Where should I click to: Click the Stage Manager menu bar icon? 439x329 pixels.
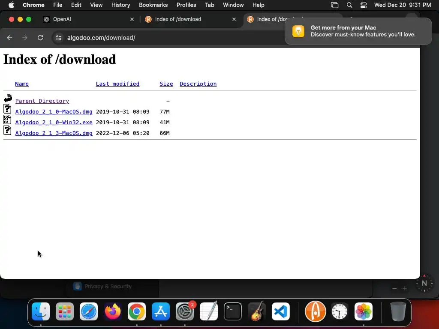[x=334, y=5]
